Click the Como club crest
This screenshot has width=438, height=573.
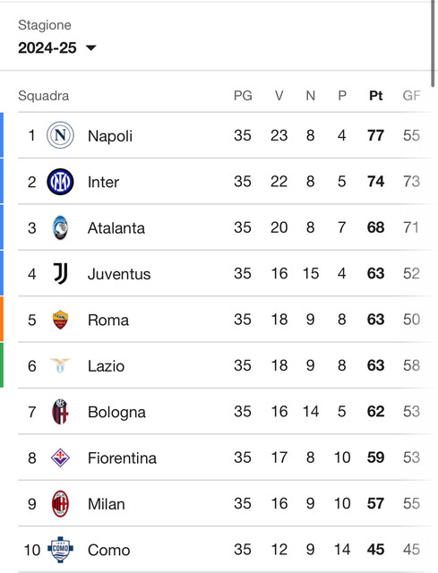point(60,550)
